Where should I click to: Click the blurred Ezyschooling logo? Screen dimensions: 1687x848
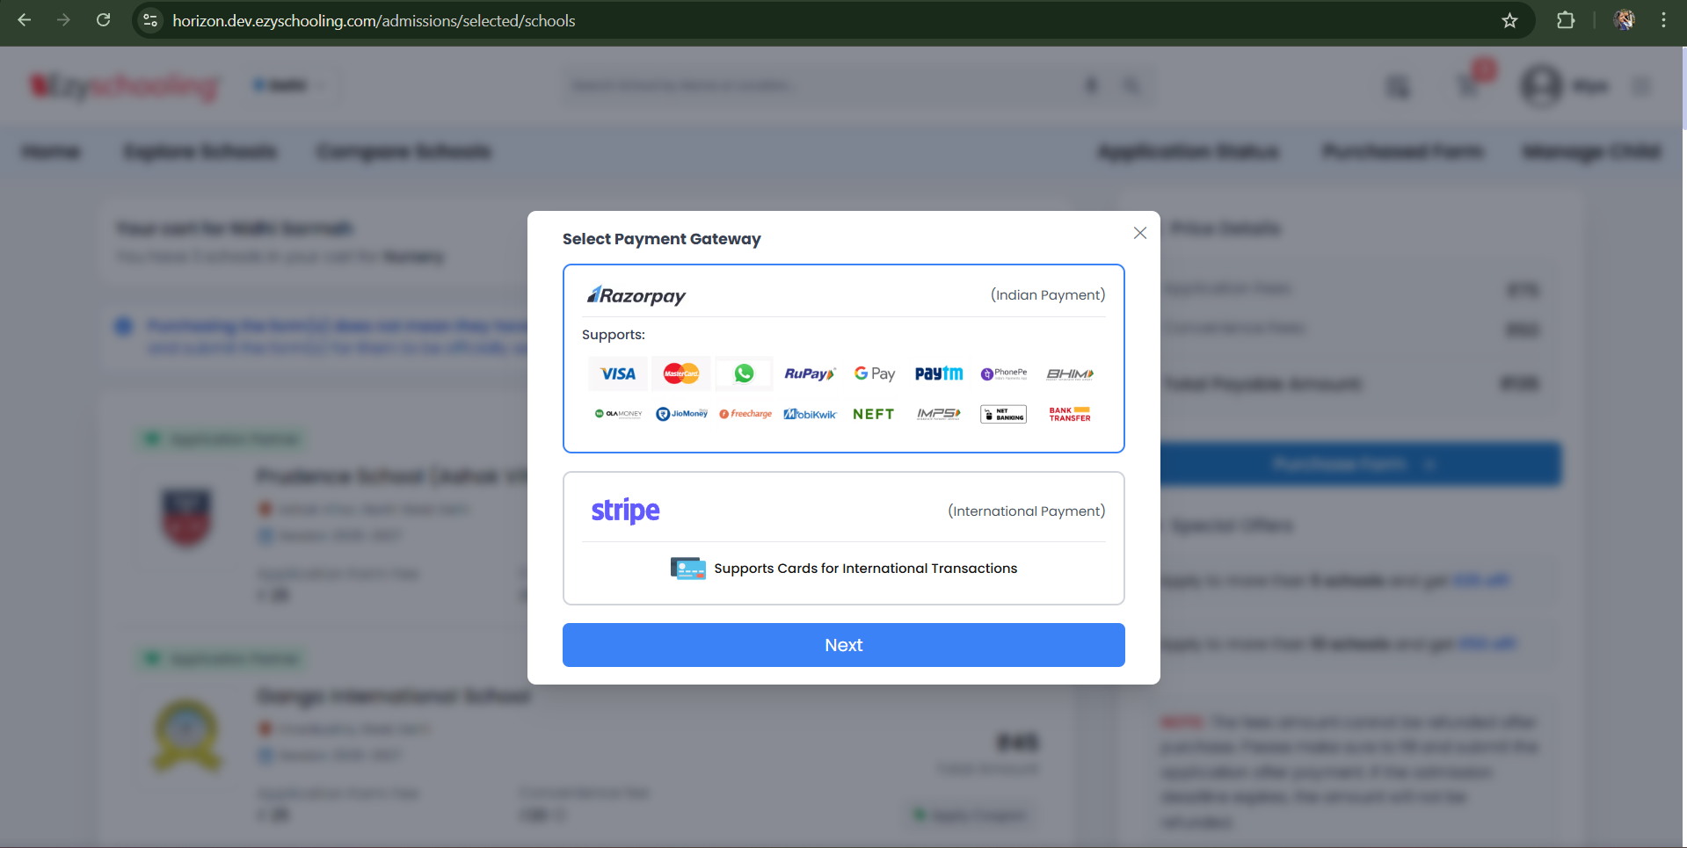click(124, 86)
